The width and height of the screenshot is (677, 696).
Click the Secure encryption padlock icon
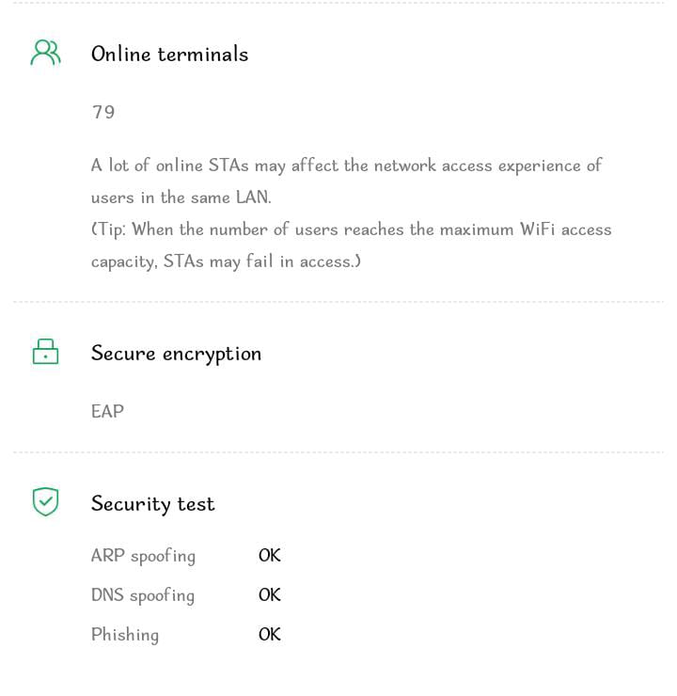click(x=45, y=353)
